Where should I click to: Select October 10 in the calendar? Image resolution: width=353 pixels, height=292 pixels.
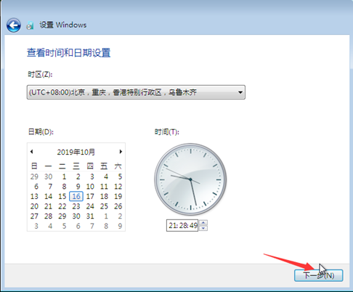(x=90, y=187)
